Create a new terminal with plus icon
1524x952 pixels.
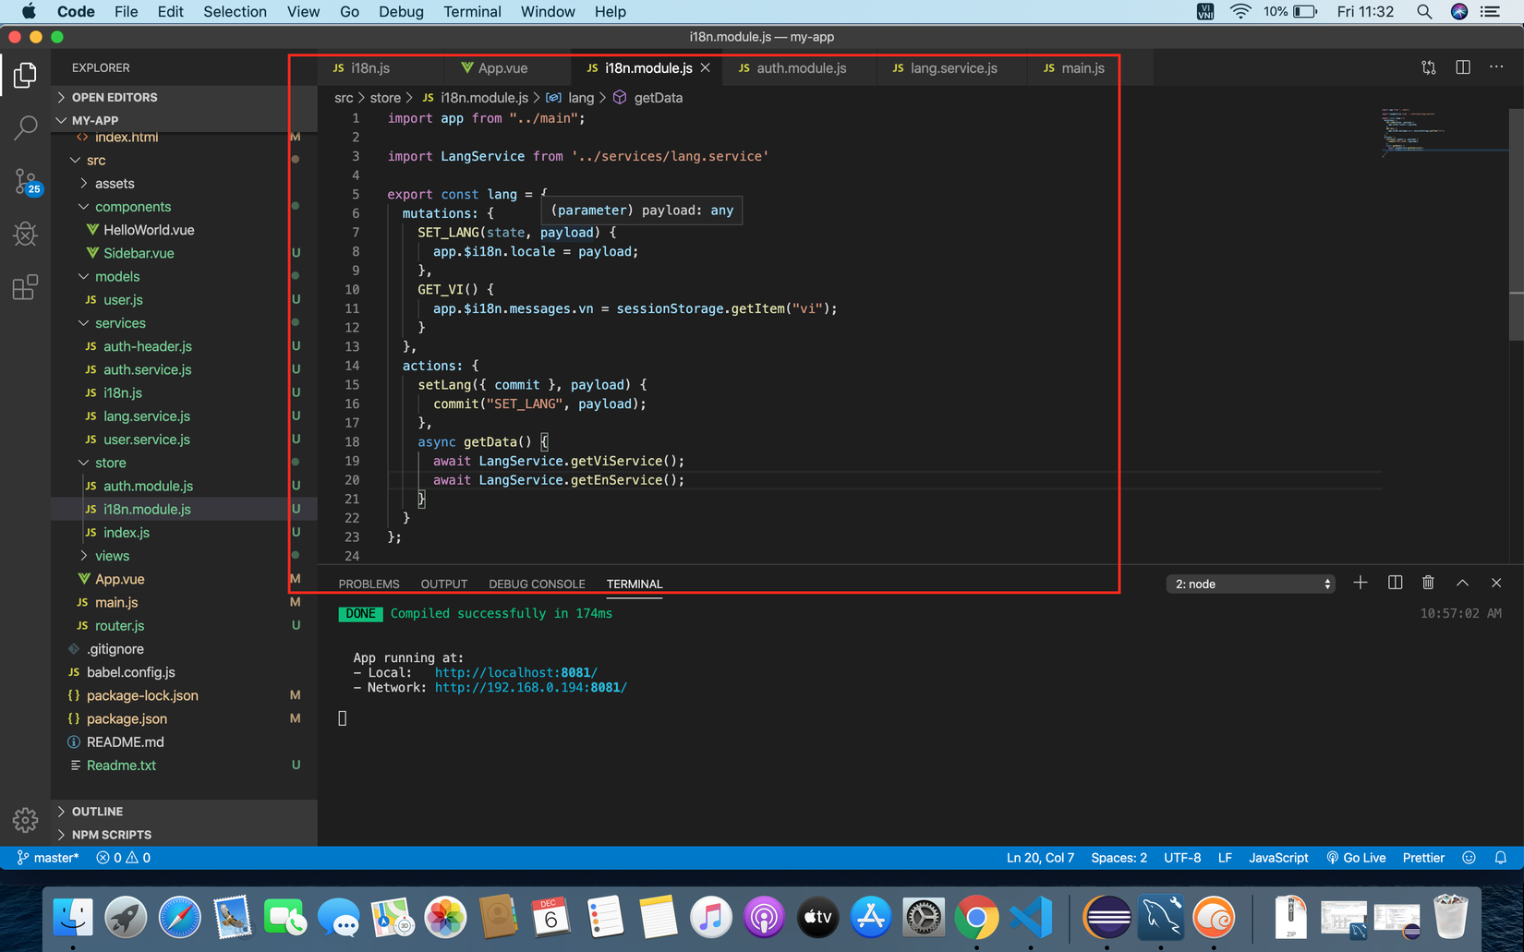1360,583
